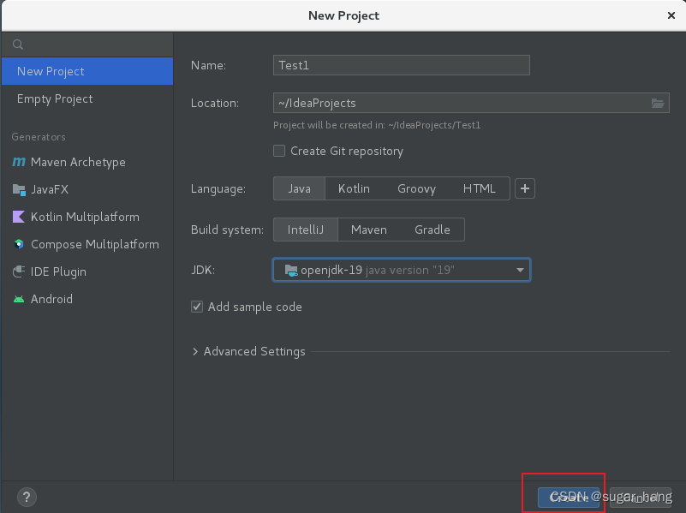Select Maven Archetype generator label
The width and height of the screenshot is (686, 513).
tap(78, 162)
